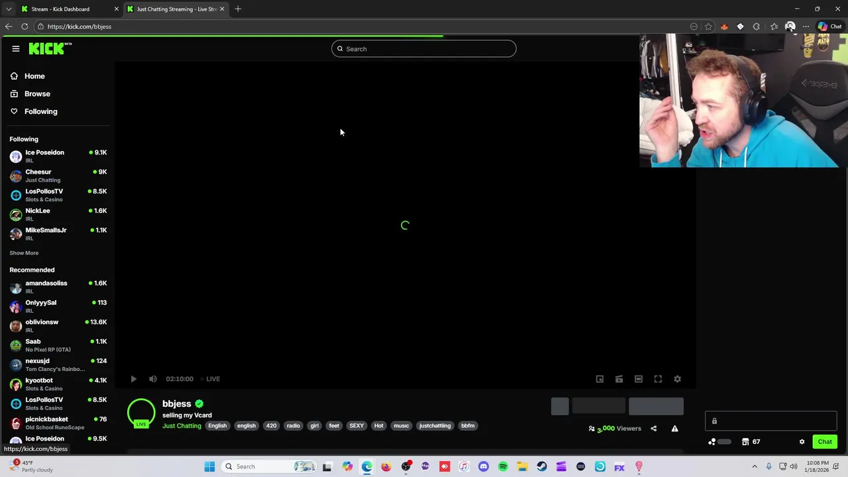Enter fullscreen video mode
Screen dimensions: 848x477
pos(658,379)
